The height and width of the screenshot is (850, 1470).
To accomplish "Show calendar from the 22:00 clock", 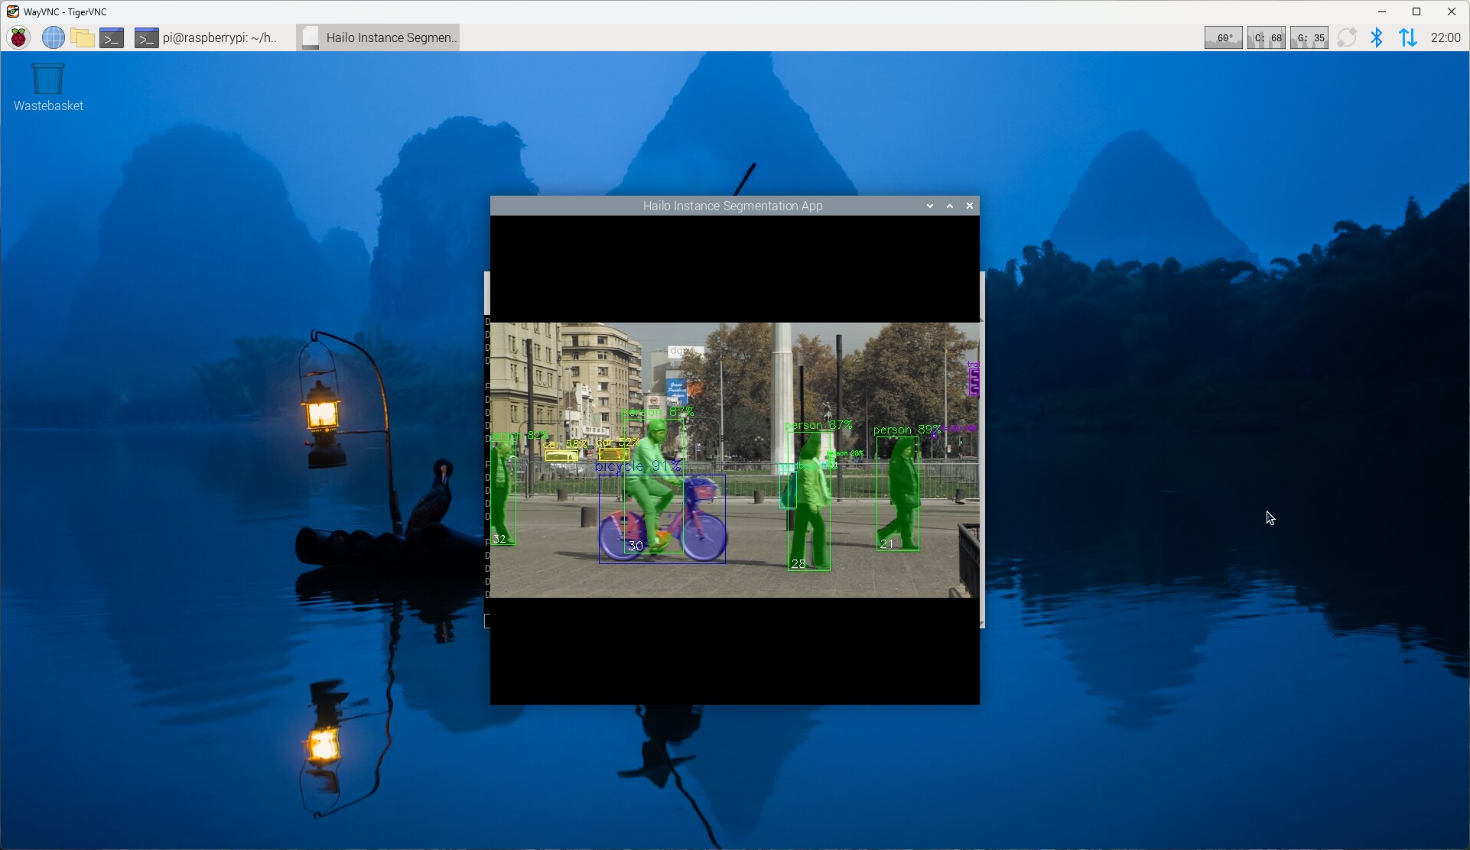I will 1445,37.
